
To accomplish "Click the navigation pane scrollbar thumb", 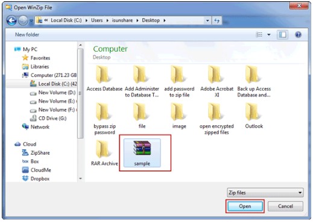I will click(x=80, y=93).
